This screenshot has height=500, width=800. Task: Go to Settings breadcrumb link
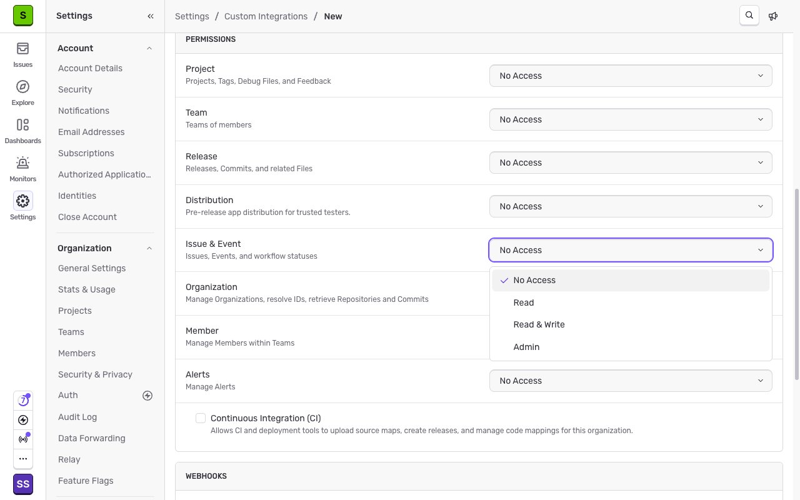click(192, 16)
